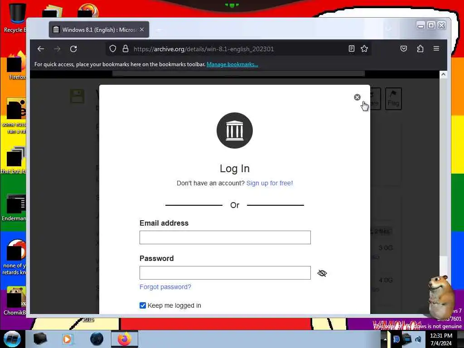
Task: Toggle password visibility eye icon
Action: pos(322,273)
